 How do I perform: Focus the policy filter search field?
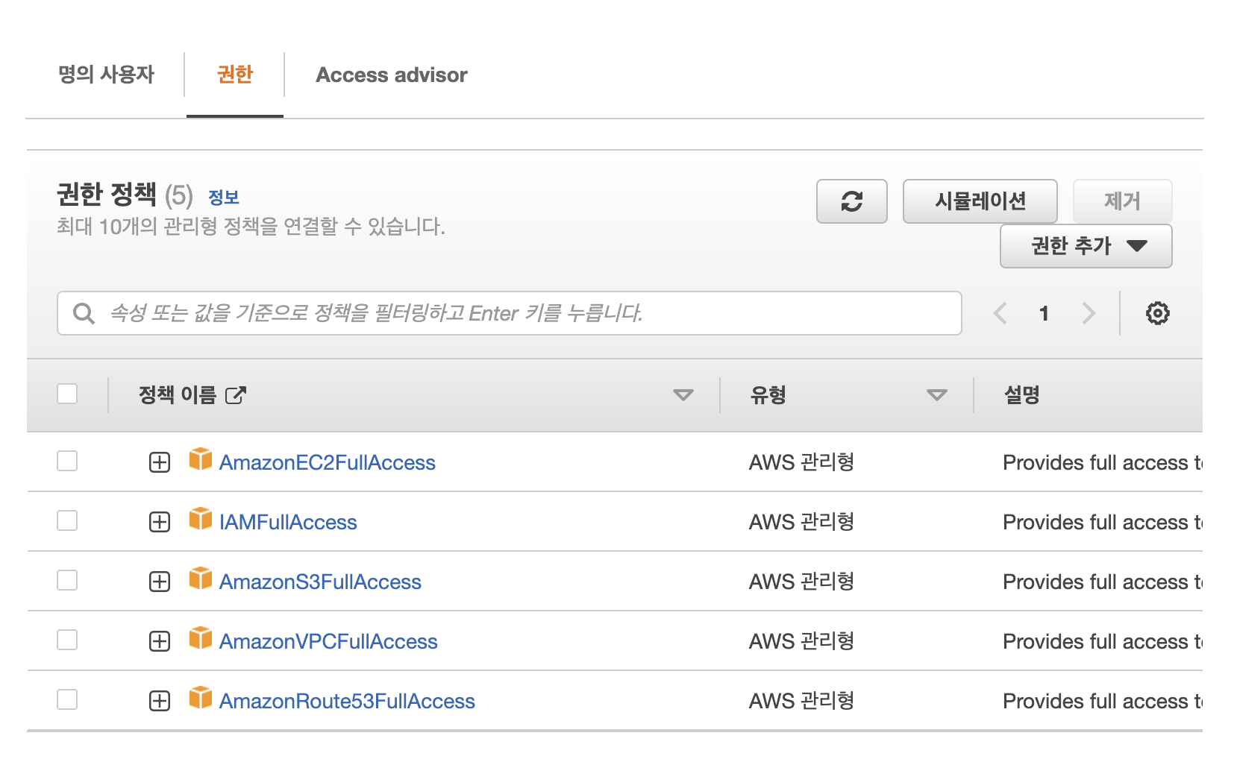(x=510, y=313)
